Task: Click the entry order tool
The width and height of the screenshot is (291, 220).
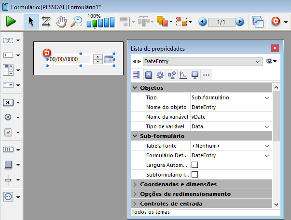Action: [x=46, y=22]
